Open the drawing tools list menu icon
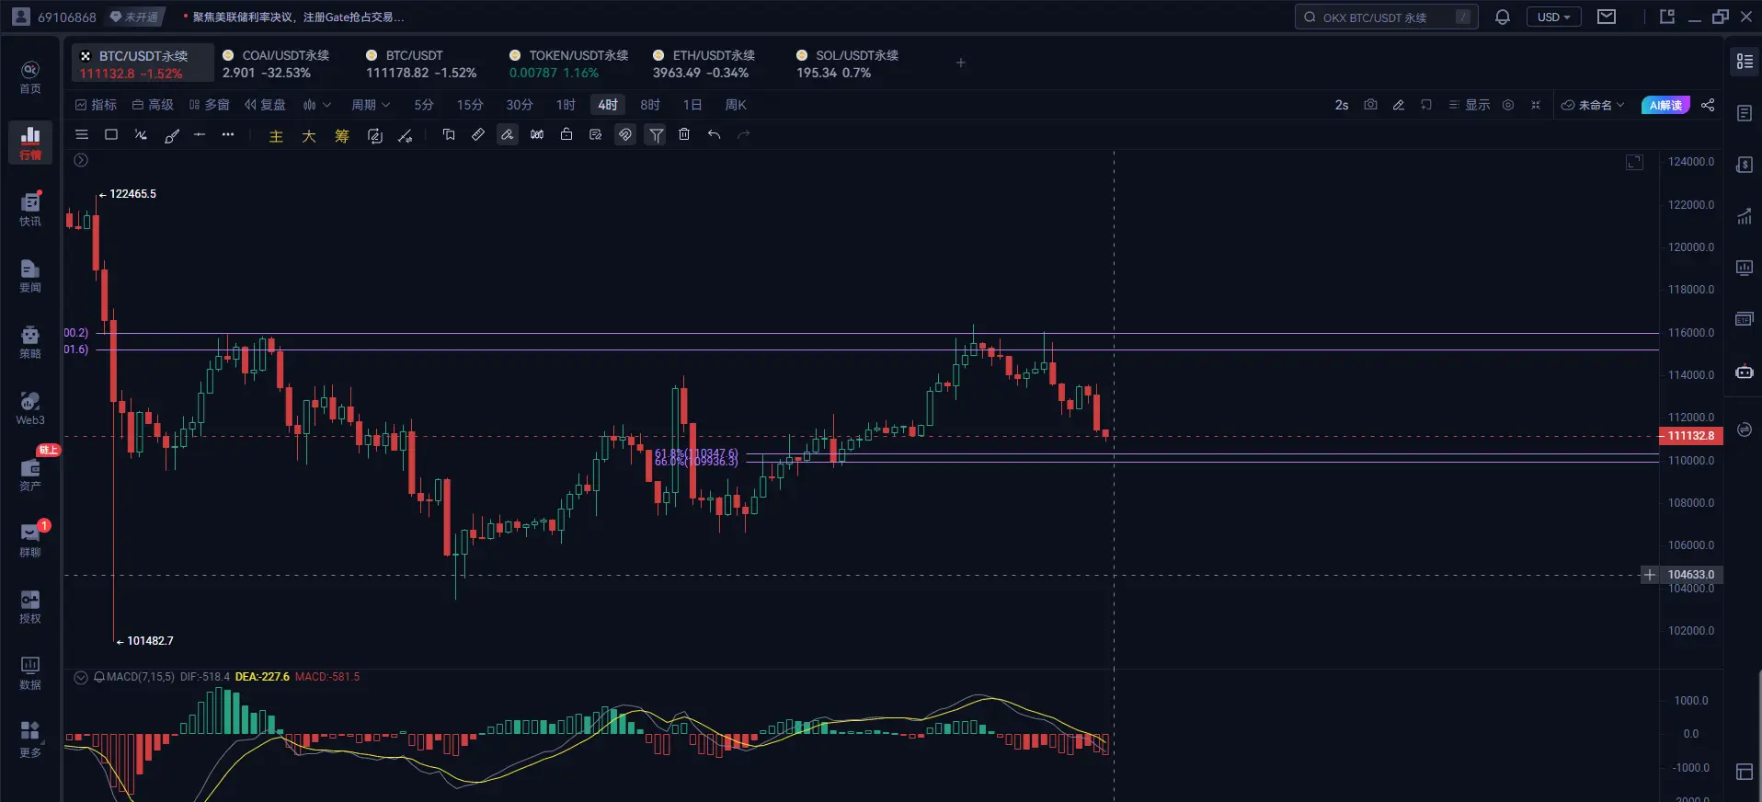Viewport: 1762px width, 802px height. tap(82, 135)
